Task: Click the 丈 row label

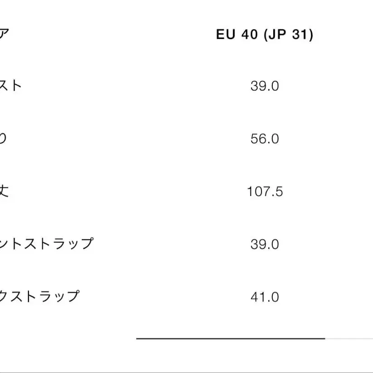Action: (x=4, y=191)
